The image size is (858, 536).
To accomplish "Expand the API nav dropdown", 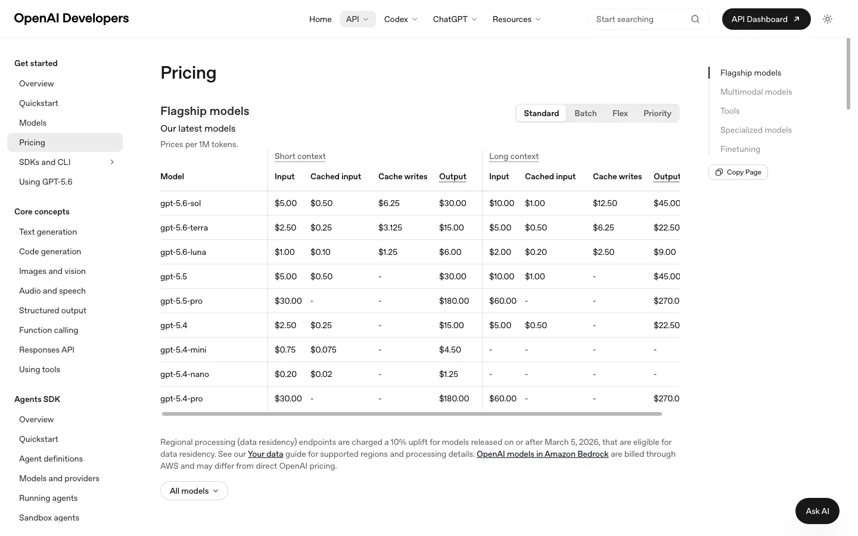I will [x=357, y=19].
